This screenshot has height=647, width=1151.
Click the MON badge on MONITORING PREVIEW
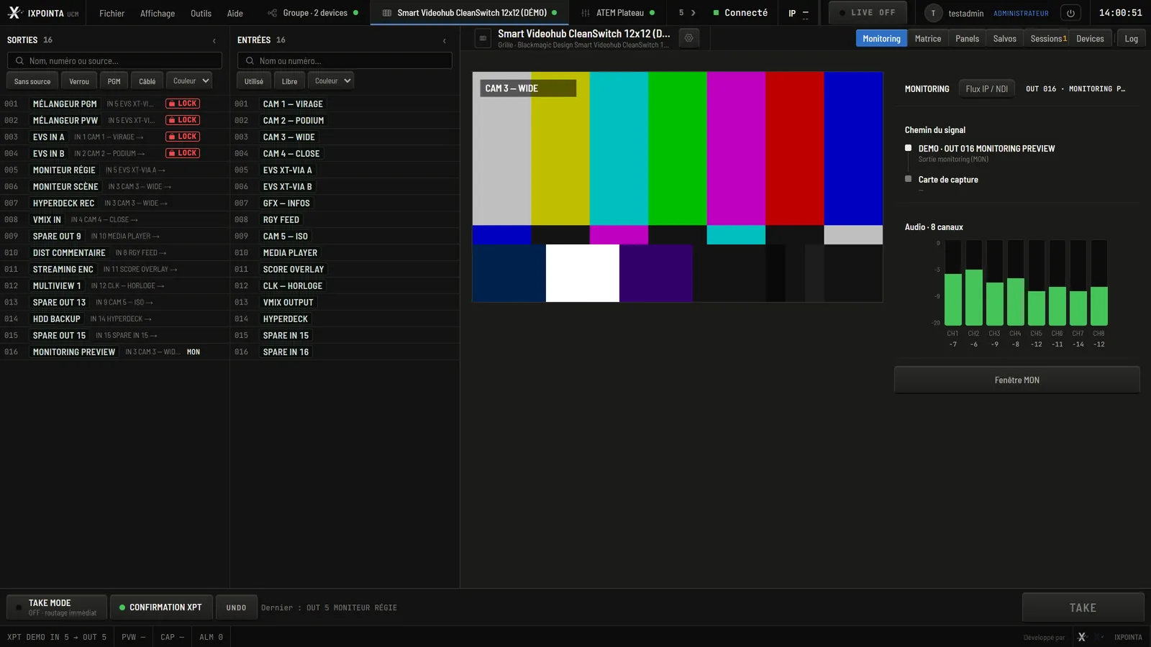194,352
